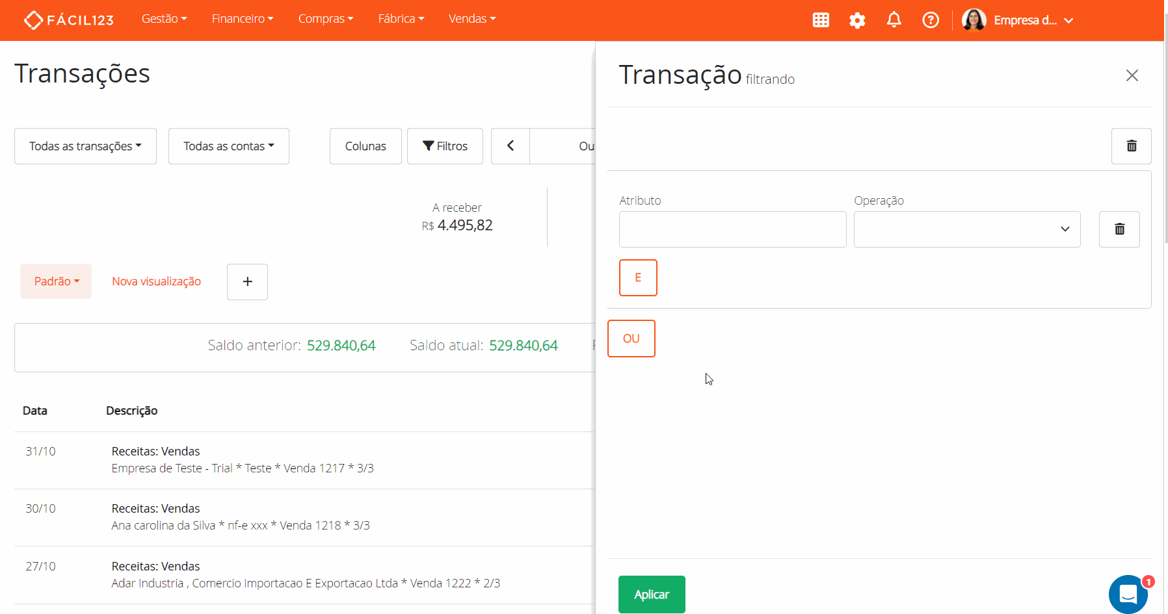Delete the filter condition with the trash icon

tap(1119, 229)
